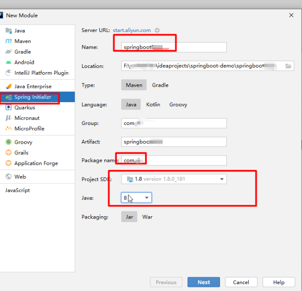This screenshot has width=302, height=291.
Task: Click the Android robot icon
Action: [x=9, y=62]
